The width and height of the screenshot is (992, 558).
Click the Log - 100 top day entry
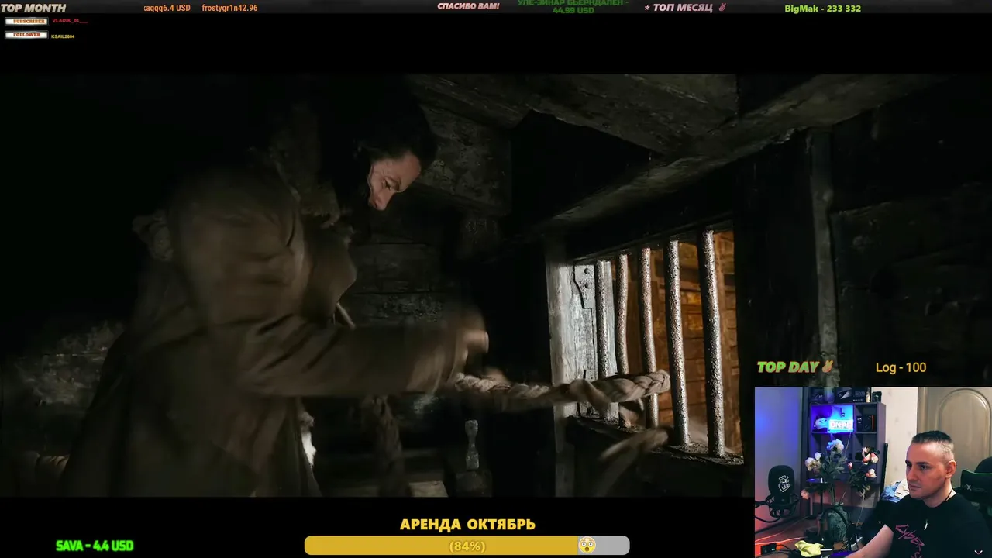pos(901,367)
